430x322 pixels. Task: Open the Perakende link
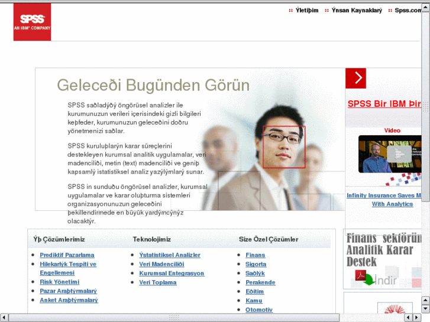click(260, 282)
